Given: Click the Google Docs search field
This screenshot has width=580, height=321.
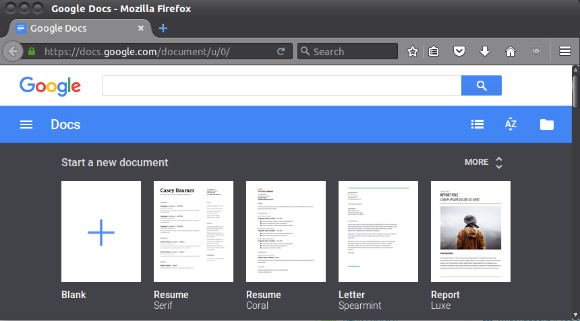Looking at the screenshot, I should pos(281,85).
